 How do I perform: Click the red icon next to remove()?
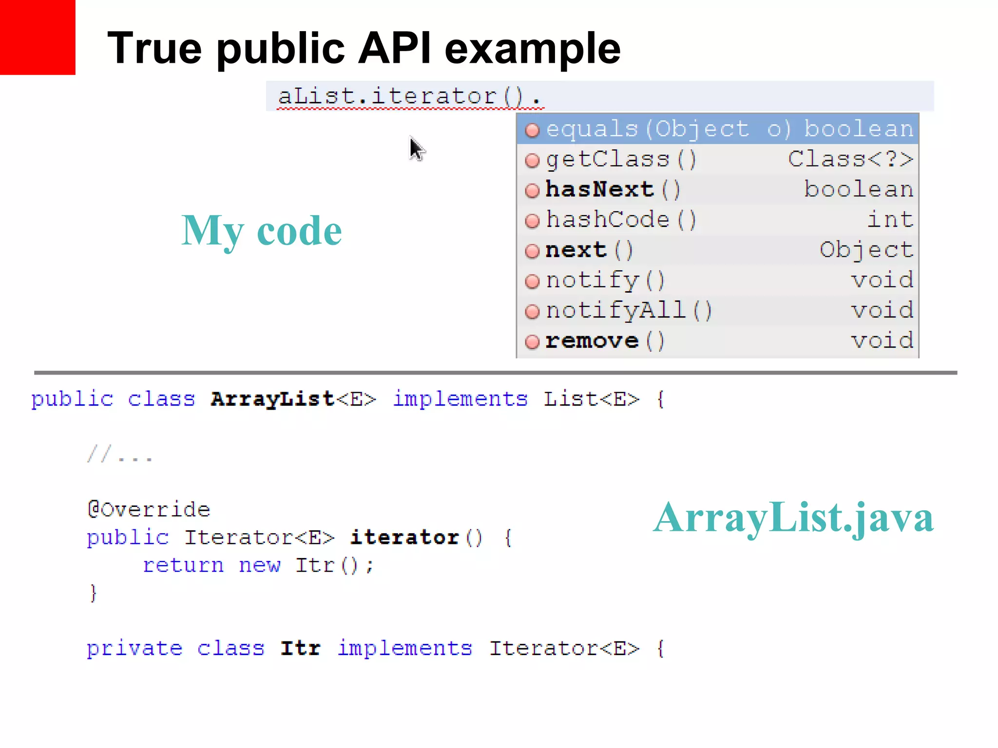coord(532,342)
